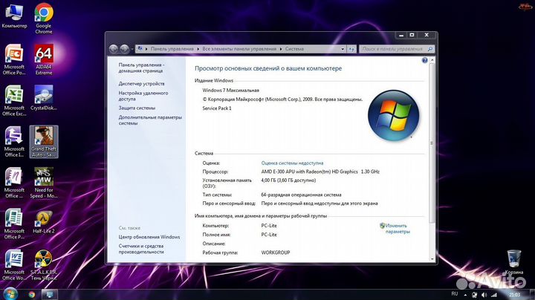Viewport: 535px width, 300px height.
Task: Open Help question mark icon
Action: coord(424,60)
